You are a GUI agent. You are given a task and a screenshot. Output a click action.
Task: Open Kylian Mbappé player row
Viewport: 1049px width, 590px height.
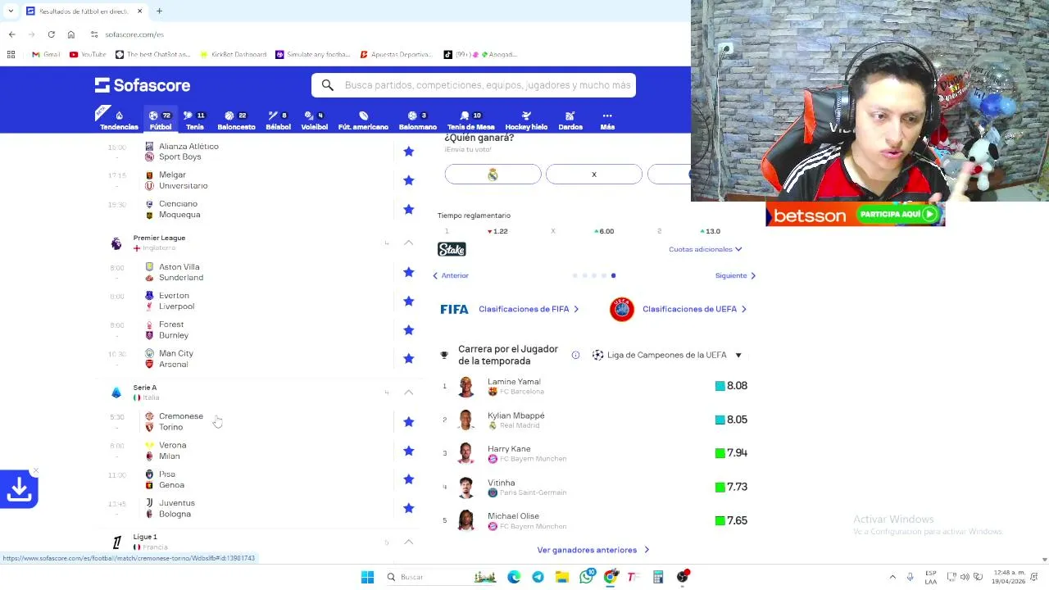point(595,420)
